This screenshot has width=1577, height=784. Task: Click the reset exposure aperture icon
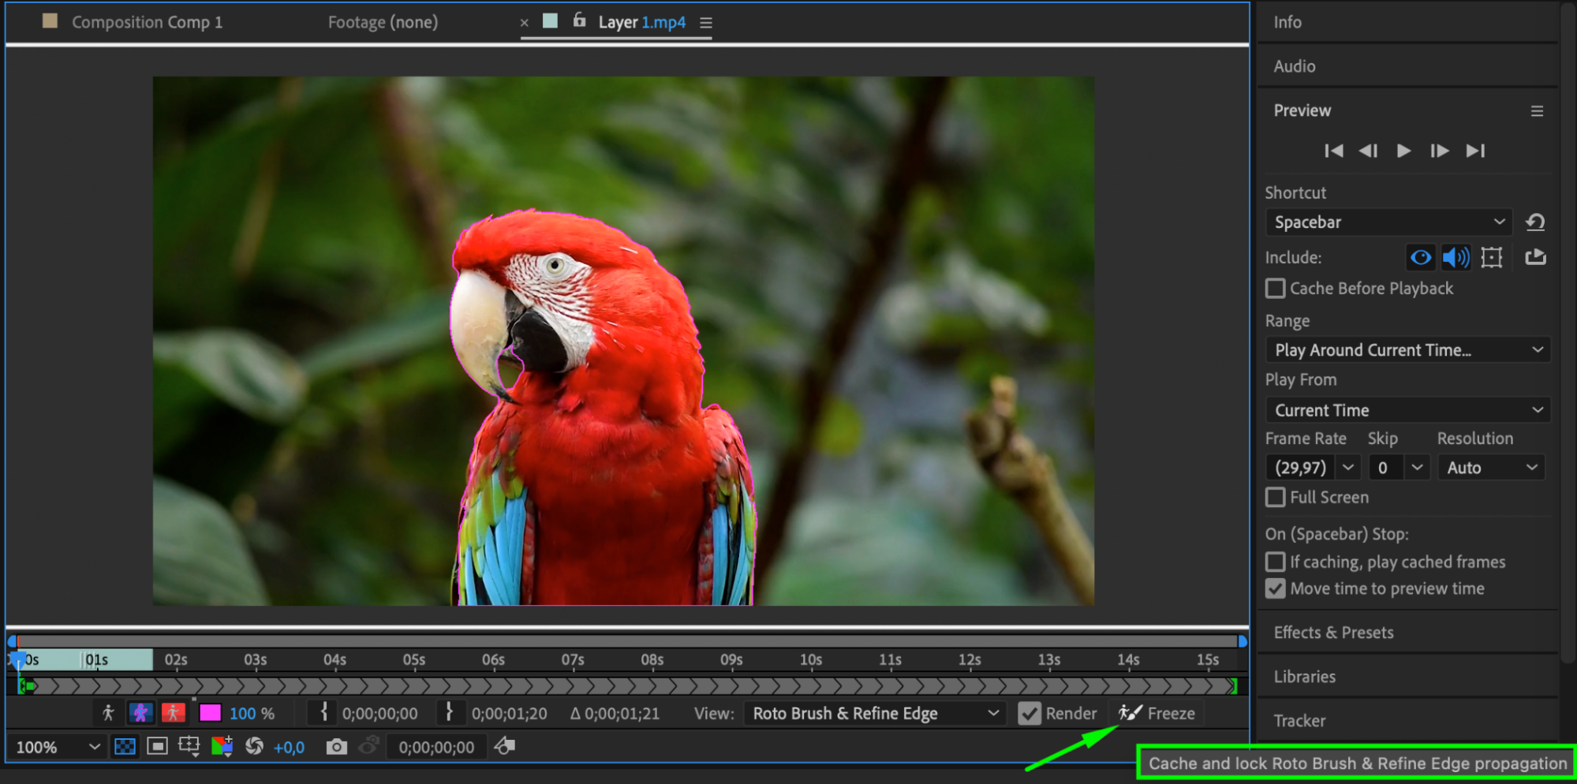pos(254,747)
